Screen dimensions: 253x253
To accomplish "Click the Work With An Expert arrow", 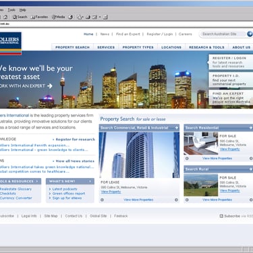I will 50,86.
